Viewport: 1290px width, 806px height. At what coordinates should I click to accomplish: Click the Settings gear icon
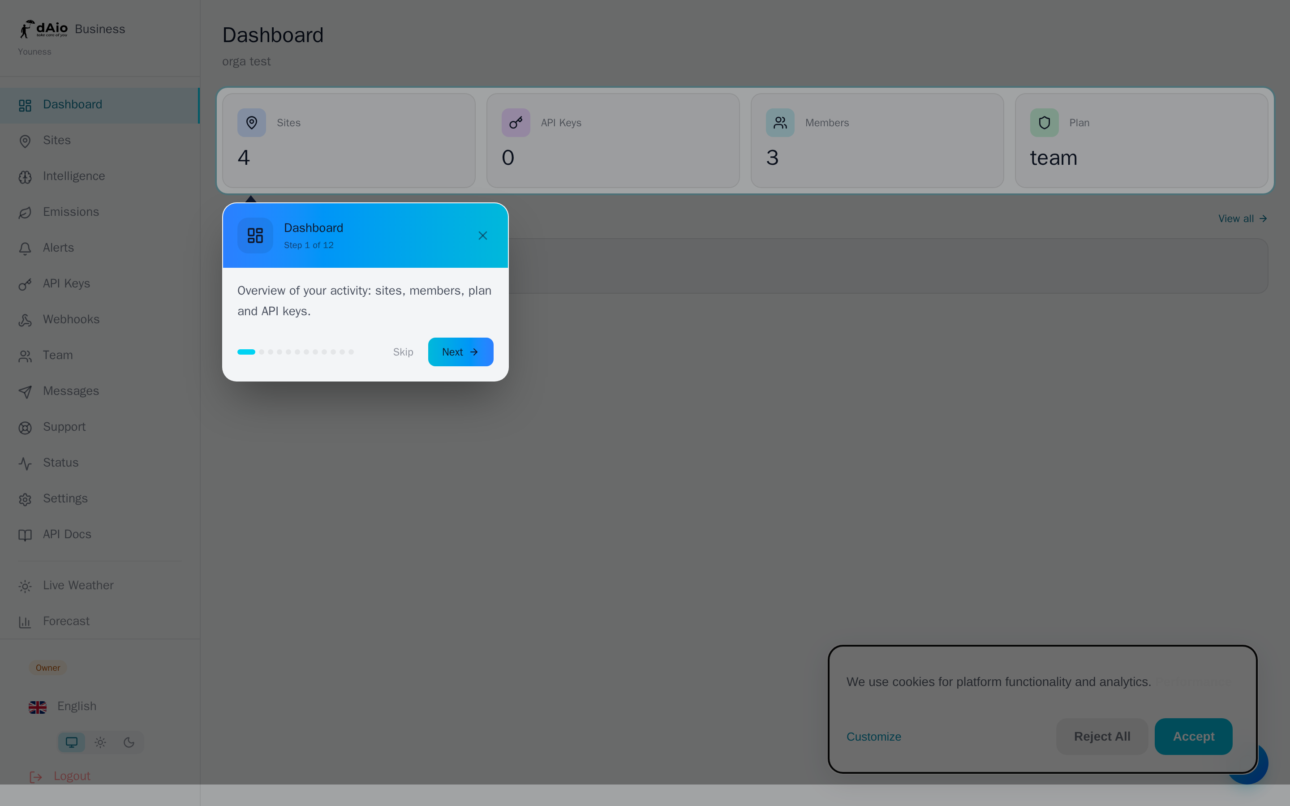[x=25, y=499]
